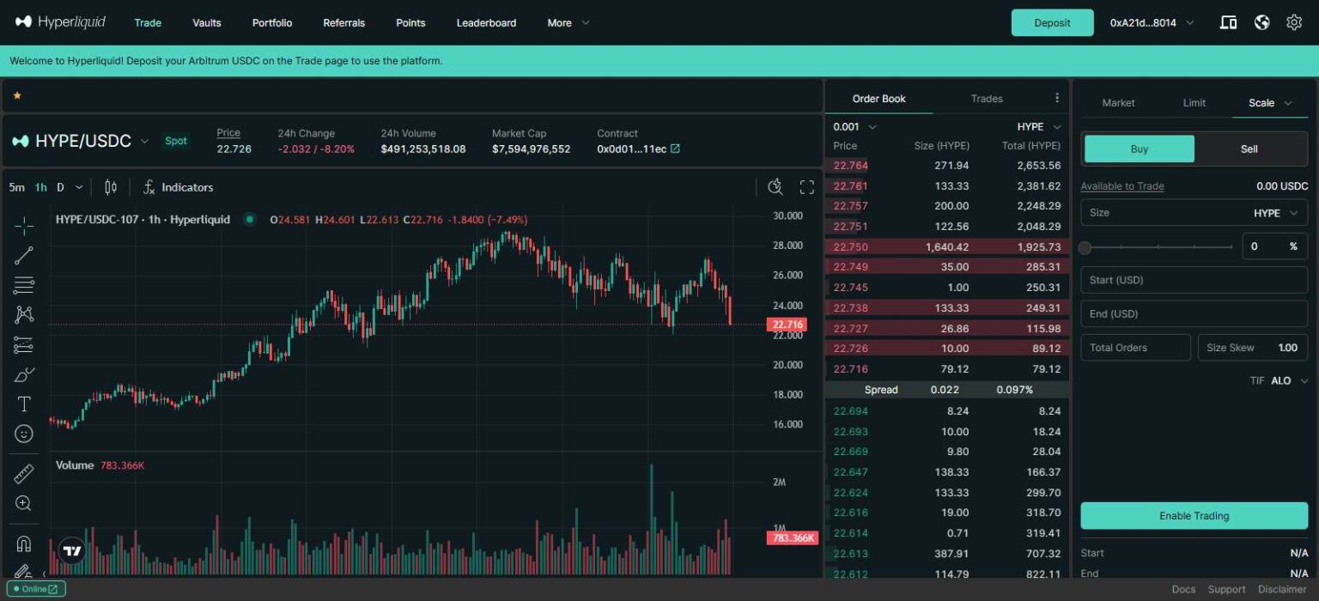Click the favorites star icon
The width and height of the screenshot is (1319, 601).
(x=17, y=95)
